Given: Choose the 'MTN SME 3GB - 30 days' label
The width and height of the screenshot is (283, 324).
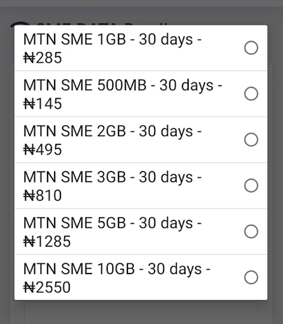Looking at the screenshot, I should (112, 177).
